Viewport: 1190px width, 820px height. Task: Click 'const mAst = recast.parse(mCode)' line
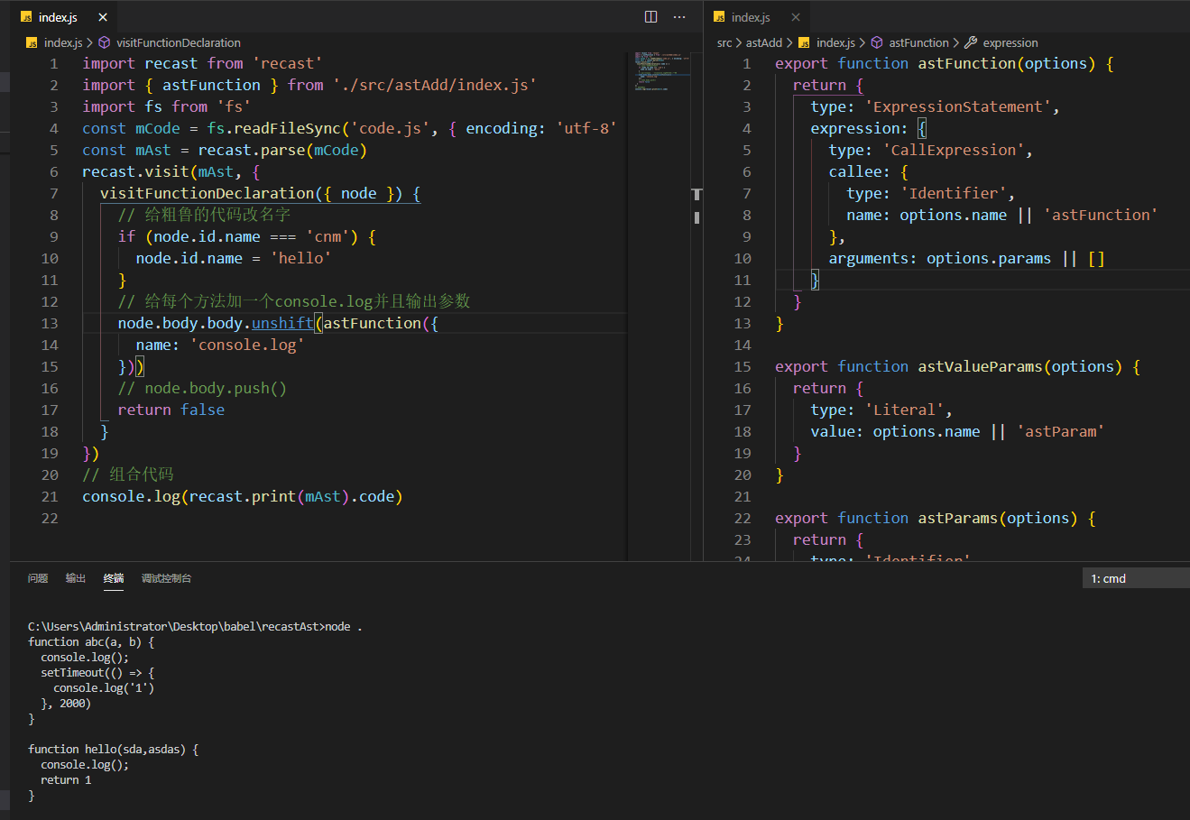point(225,150)
